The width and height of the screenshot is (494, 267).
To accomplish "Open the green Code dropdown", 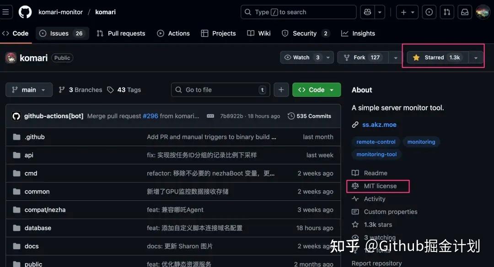I will click(x=316, y=90).
